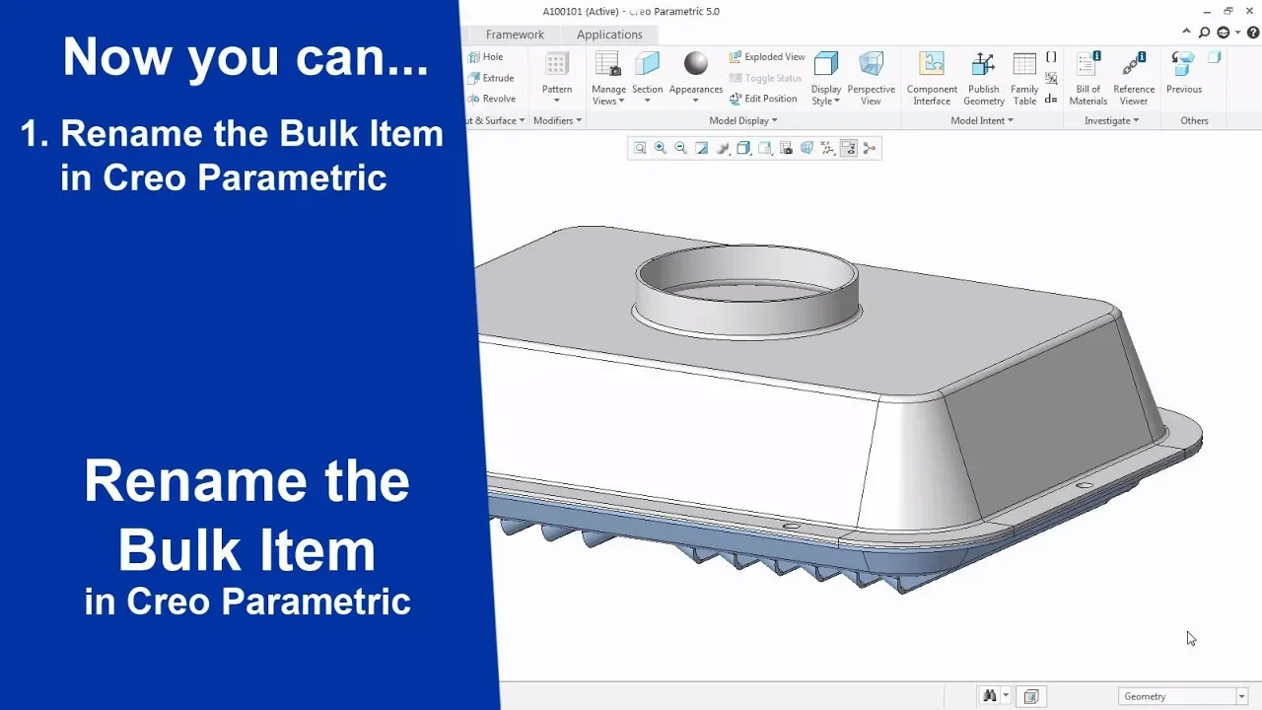Toggle Exploded View
Image resolution: width=1262 pixels, height=710 pixels.
click(x=767, y=57)
